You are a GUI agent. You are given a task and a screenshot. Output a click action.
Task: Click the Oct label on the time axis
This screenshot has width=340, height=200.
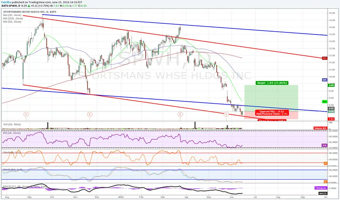tap(52, 197)
